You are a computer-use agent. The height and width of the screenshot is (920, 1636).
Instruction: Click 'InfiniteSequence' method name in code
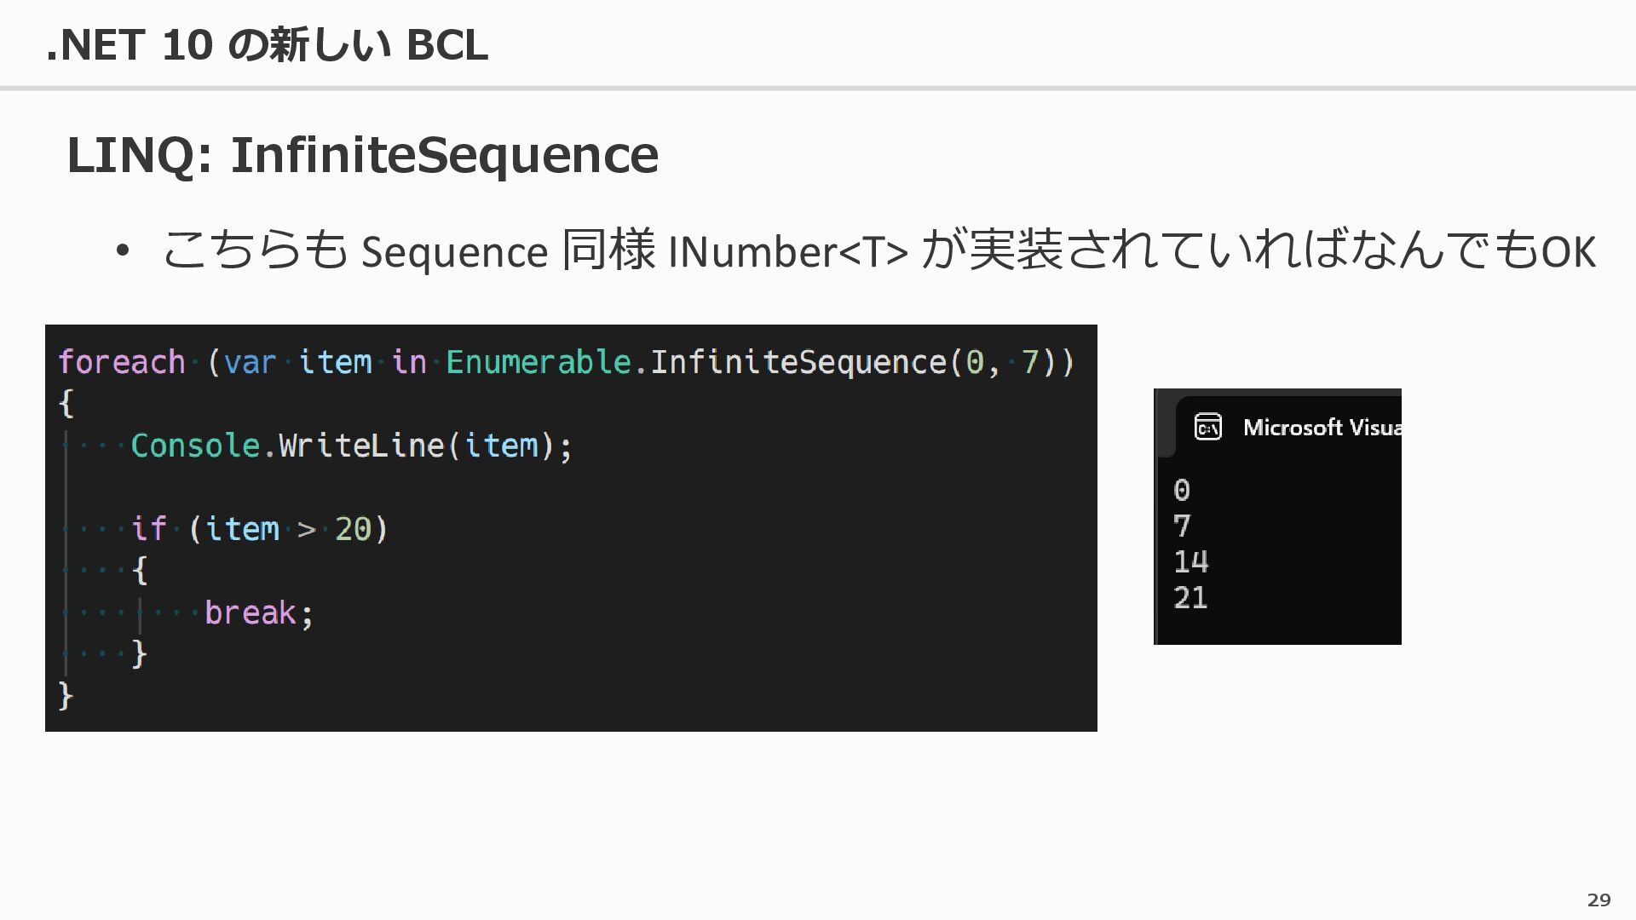(798, 362)
